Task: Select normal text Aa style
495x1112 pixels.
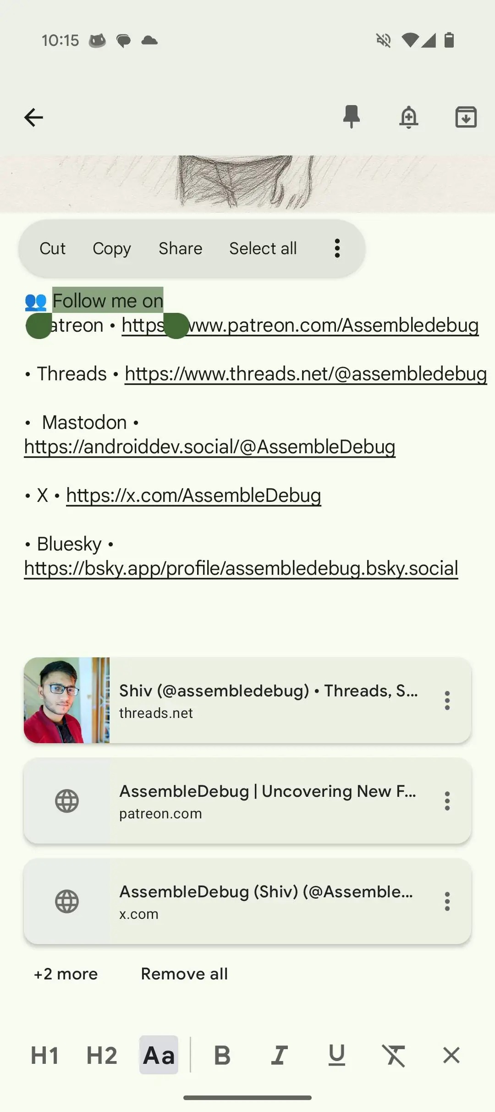Action: (x=159, y=1055)
